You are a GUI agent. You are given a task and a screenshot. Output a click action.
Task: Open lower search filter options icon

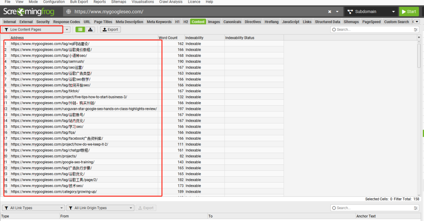416,208
